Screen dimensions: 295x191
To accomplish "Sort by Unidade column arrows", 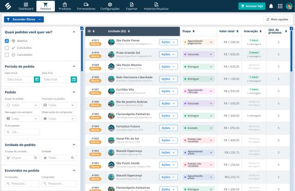I will click(129, 31).
